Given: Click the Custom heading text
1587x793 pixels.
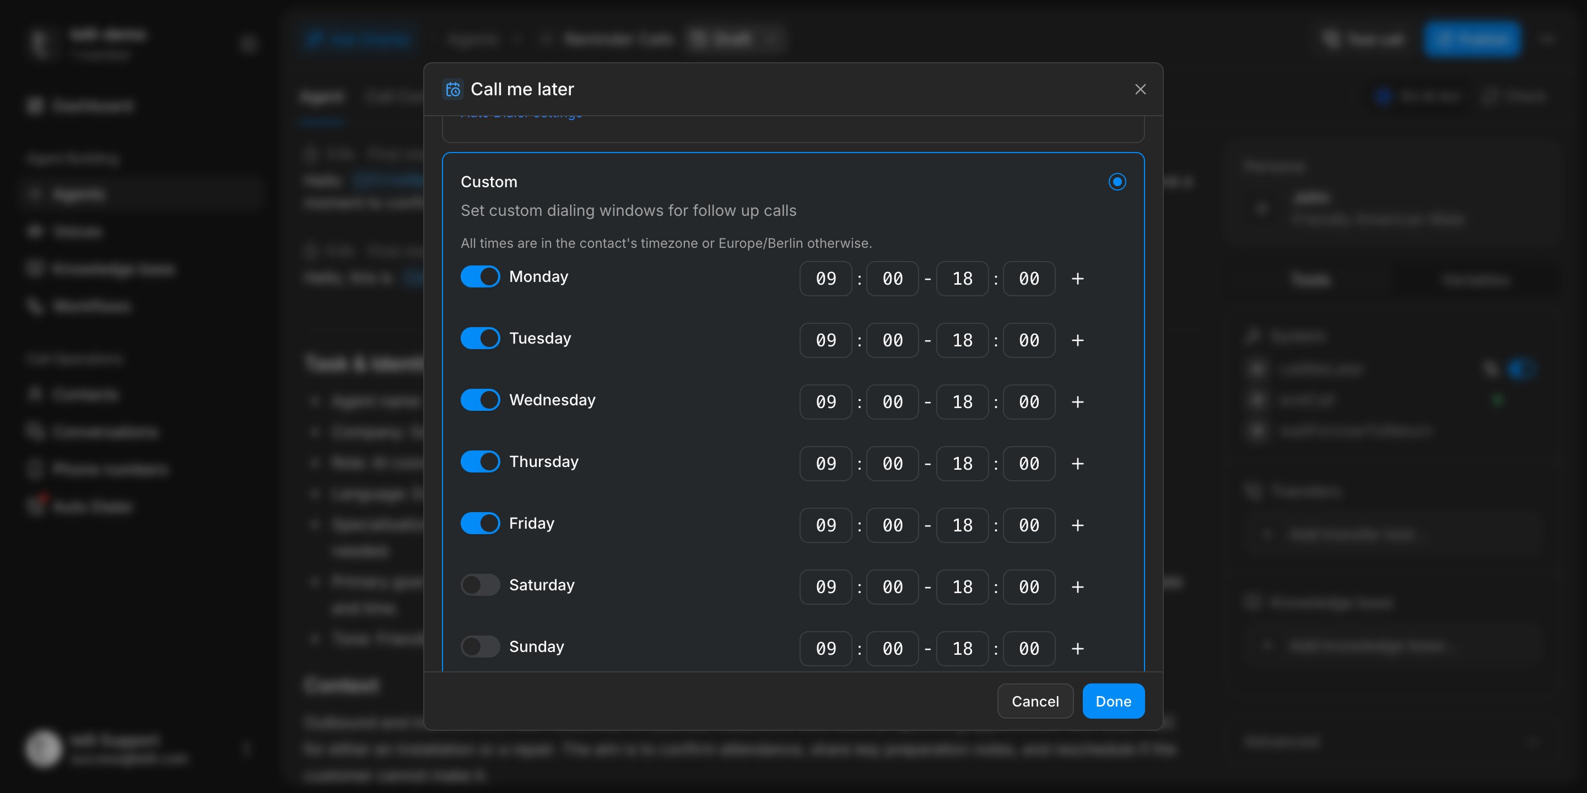Looking at the screenshot, I should 489,182.
